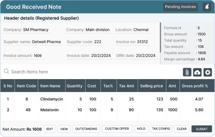The image size is (215, 137).
Task: Select the Location Chennai field
Action: pyautogui.click(x=132, y=30)
